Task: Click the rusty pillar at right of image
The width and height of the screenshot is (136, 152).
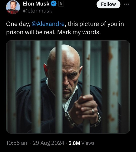Action: coord(113,87)
